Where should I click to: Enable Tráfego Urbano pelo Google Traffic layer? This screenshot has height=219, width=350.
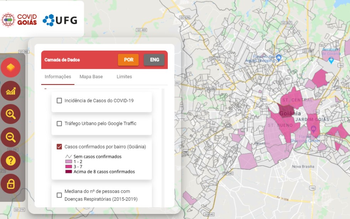tap(59, 124)
